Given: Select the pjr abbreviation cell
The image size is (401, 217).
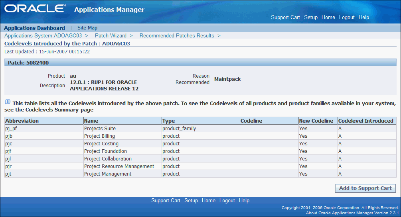Looking at the screenshot, I should click(x=44, y=166).
